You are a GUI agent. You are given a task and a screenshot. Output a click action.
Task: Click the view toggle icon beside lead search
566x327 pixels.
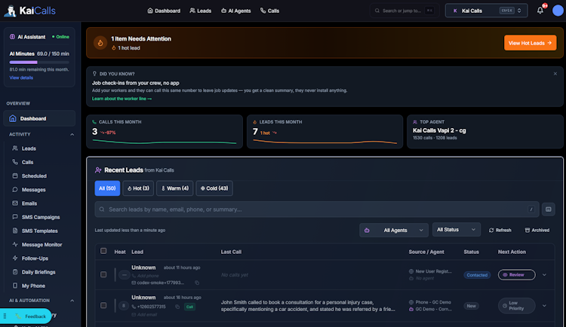[549, 209]
